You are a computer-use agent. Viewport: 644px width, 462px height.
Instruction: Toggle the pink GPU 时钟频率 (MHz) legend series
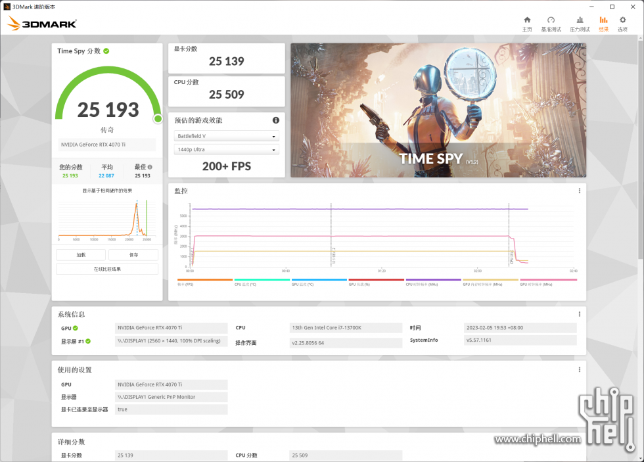[x=548, y=282]
